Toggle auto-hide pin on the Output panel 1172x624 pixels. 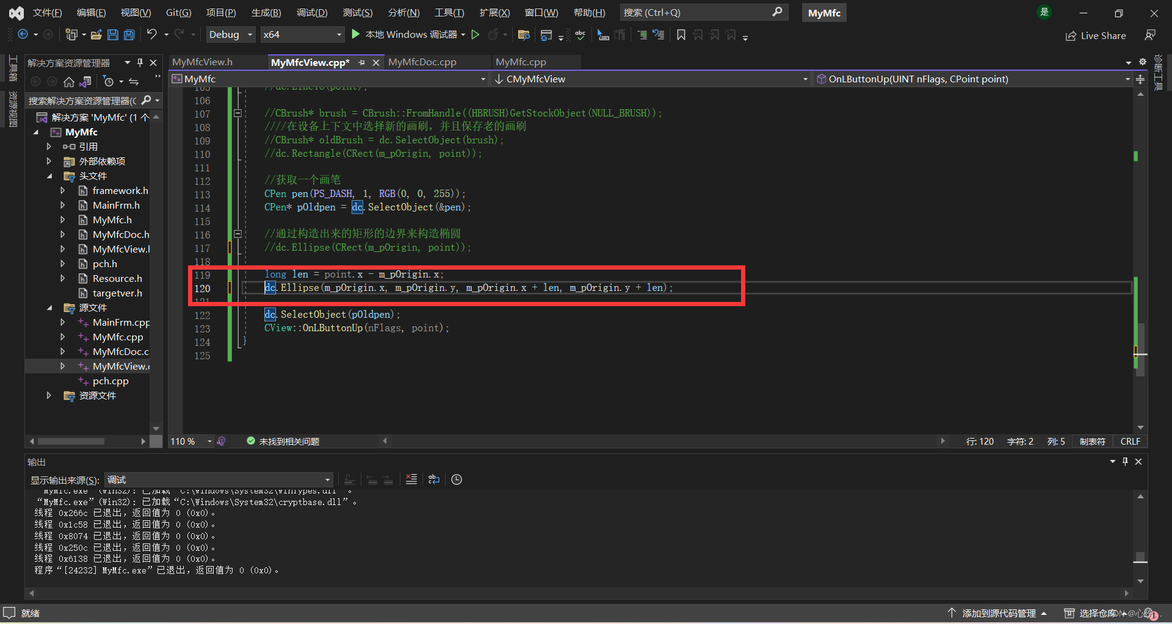click(x=1126, y=462)
